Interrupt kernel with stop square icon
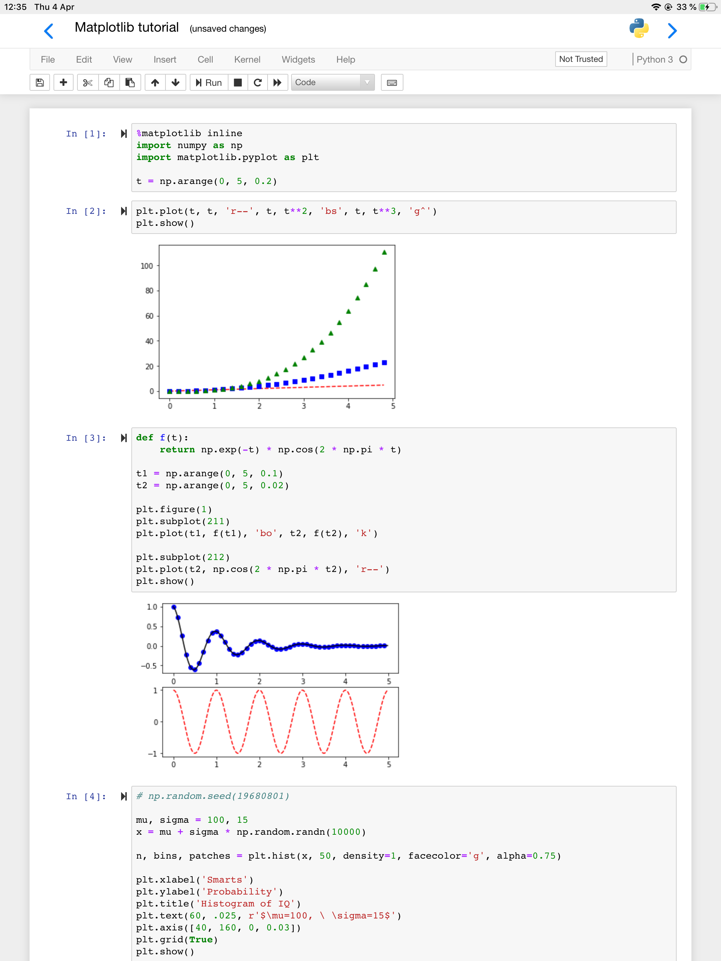Image resolution: width=721 pixels, height=961 pixels. 238,83
